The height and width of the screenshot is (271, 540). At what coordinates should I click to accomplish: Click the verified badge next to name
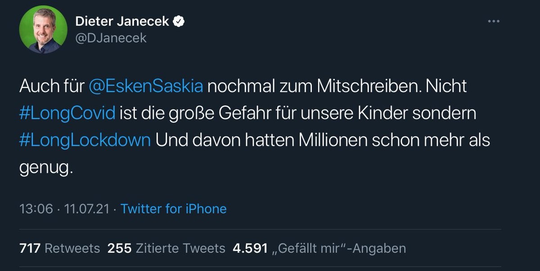(x=180, y=21)
